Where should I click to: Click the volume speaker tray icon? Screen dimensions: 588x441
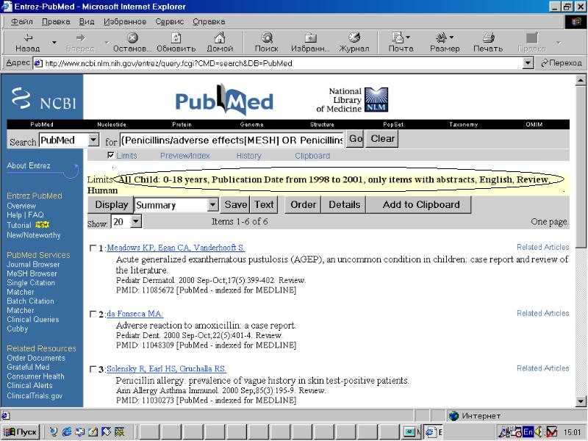tap(538, 432)
